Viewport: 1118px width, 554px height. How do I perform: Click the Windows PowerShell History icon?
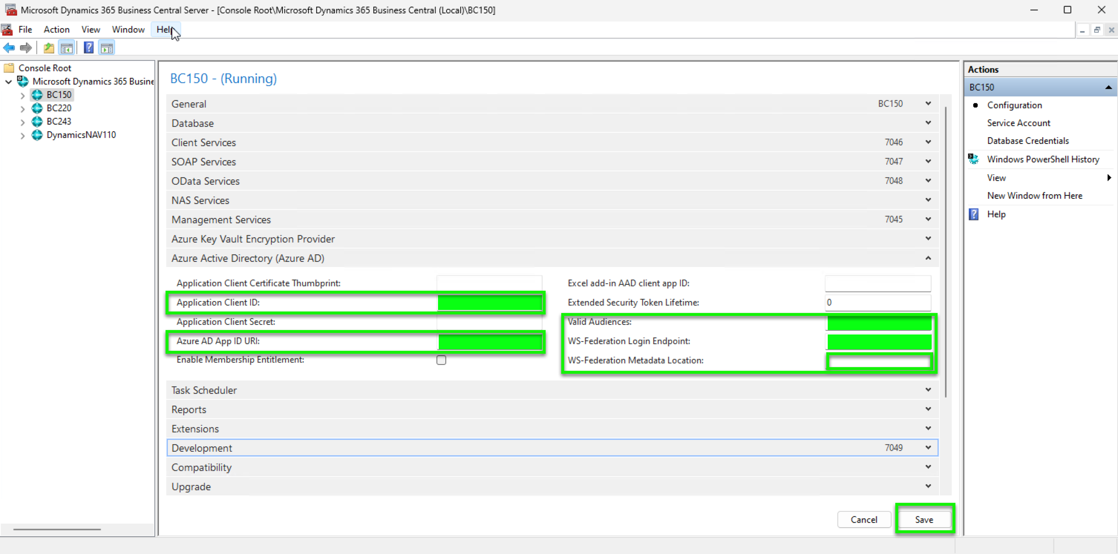(974, 159)
